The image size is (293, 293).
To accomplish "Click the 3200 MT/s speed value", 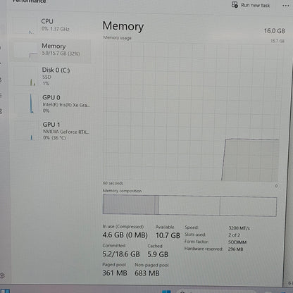I will click(x=239, y=228).
